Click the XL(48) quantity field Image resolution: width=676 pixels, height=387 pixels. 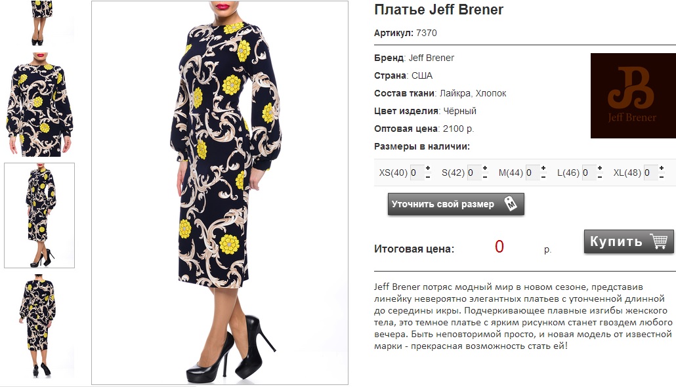coord(650,173)
